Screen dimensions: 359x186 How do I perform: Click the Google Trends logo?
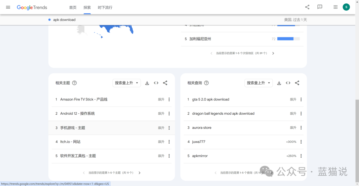pos(32,8)
